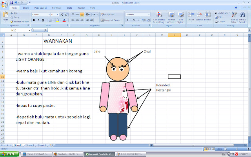This screenshot has width=251, height=157.
Task: Open Celcom Broadband taskbar item
Action: (37, 154)
